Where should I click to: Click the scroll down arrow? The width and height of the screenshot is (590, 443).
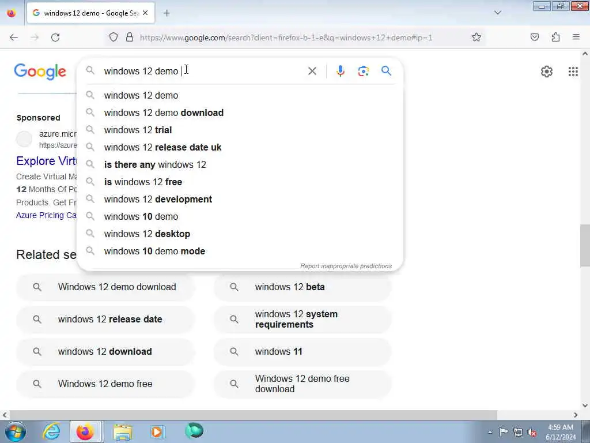pos(585,406)
